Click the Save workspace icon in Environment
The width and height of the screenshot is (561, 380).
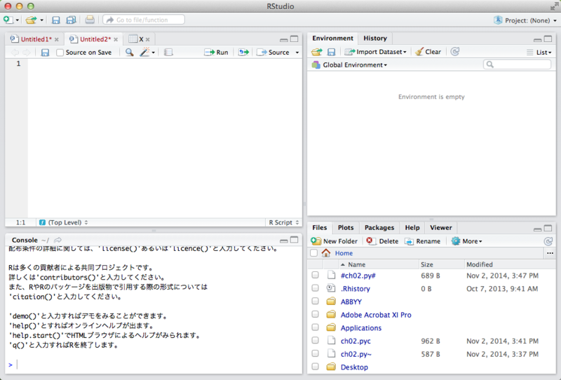point(331,53)
